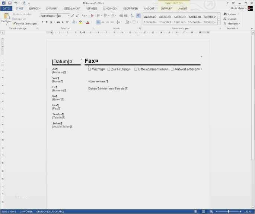Click the Save icon in quick access toolbar
The image size is (255, 214).
pos(10,3)
